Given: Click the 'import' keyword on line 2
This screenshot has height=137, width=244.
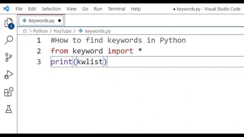Looking at the screenshot, I should pyautogui.click(x=120, y=51).
